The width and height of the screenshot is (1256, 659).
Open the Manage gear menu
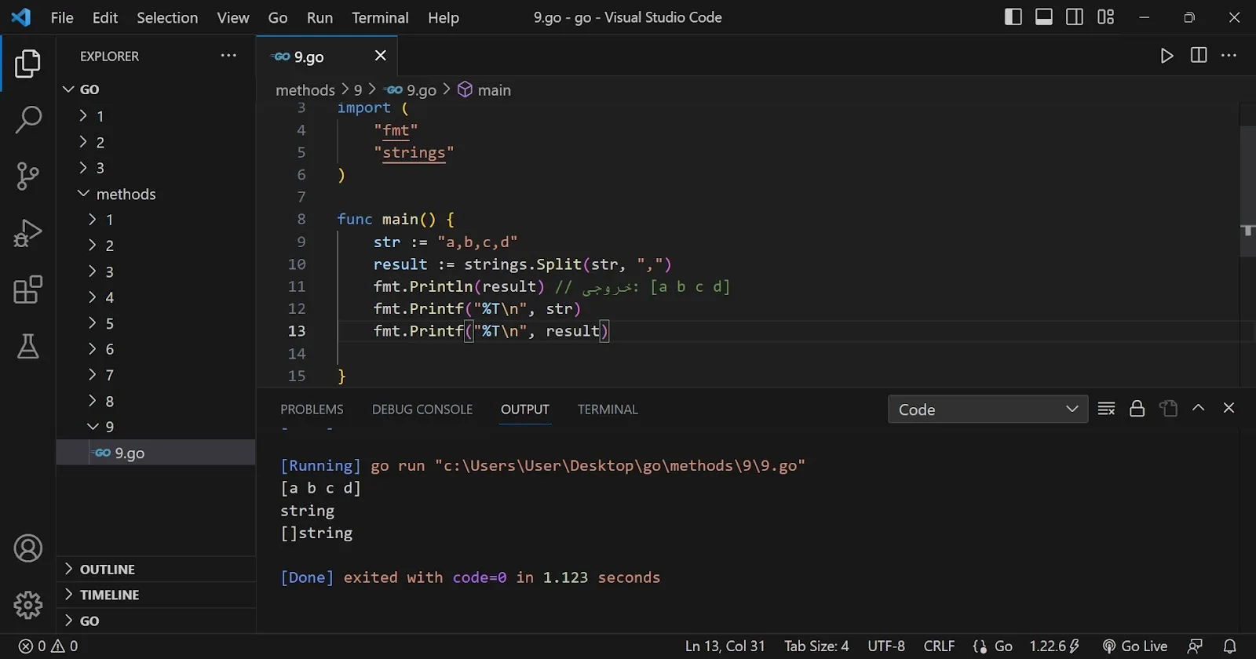(27, 605)
